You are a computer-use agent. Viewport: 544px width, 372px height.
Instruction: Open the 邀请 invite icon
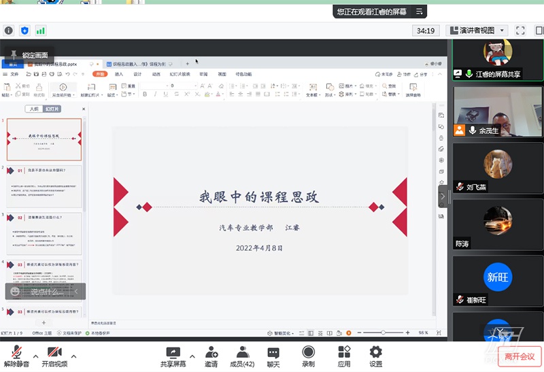211,356
